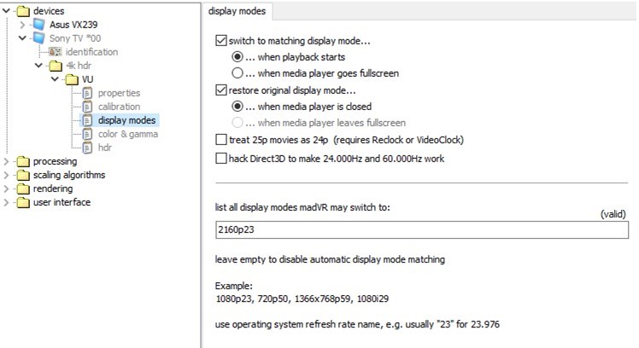Click the scaling algorithms folder icon

click(23, 175)
